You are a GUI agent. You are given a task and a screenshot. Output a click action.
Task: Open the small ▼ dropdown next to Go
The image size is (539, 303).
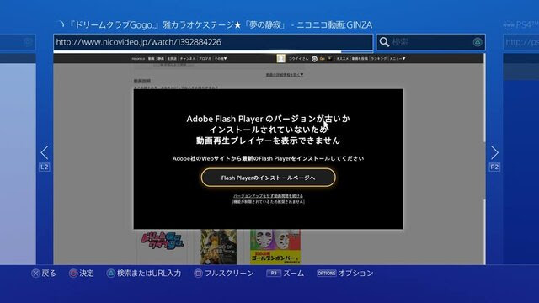(329, 58)
